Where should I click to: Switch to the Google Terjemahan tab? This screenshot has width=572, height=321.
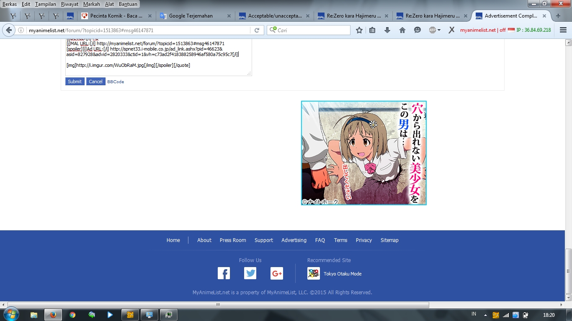[x=196, y=16]
